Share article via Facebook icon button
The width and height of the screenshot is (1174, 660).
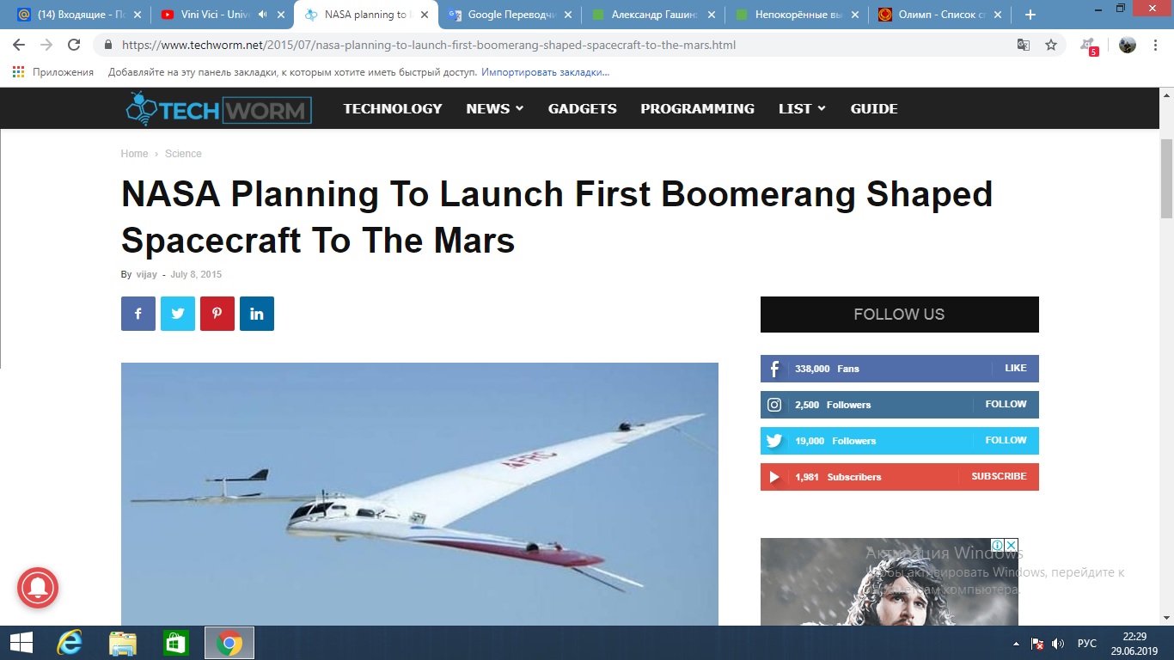coord(138,314)
